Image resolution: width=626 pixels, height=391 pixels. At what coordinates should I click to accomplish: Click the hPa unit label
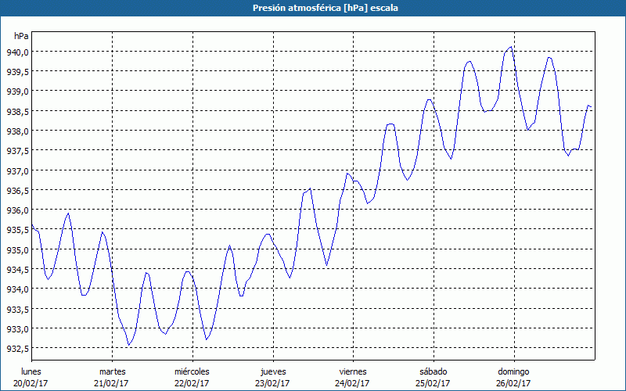coord(21,36)
